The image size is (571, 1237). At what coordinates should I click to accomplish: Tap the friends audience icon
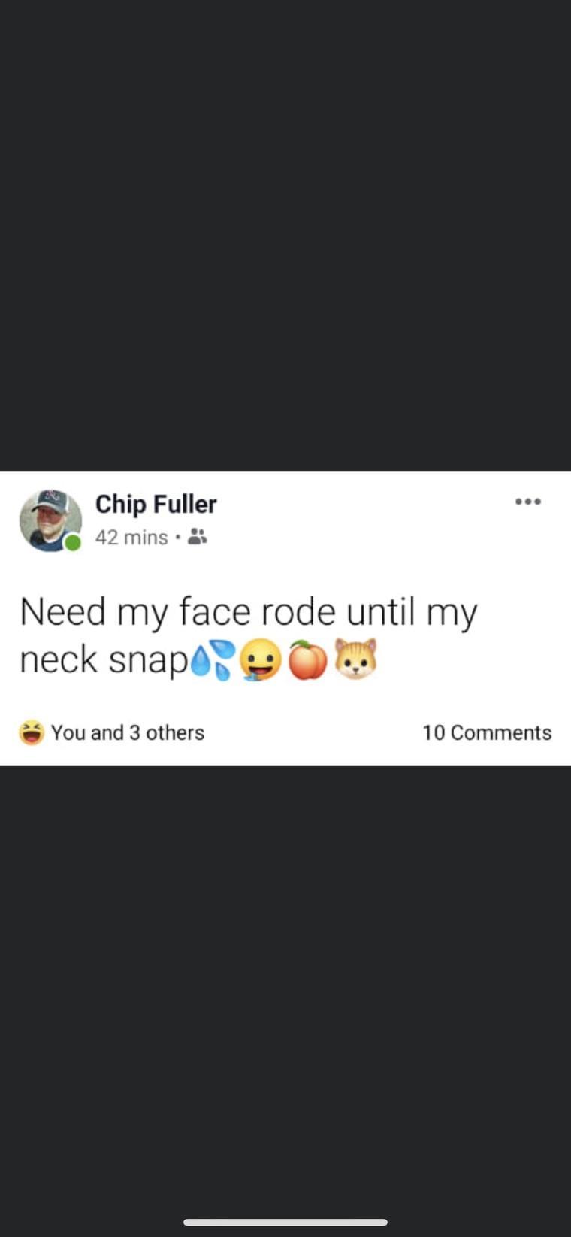tap(198, 537)
